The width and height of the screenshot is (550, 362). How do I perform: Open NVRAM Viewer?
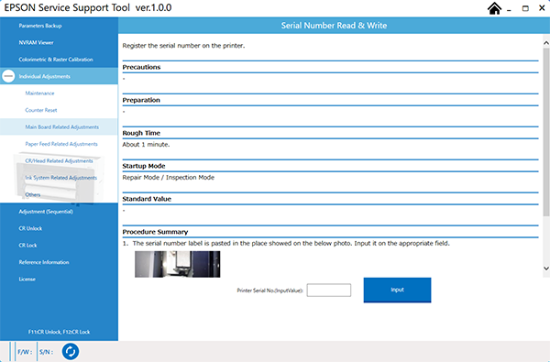point(36,42)
